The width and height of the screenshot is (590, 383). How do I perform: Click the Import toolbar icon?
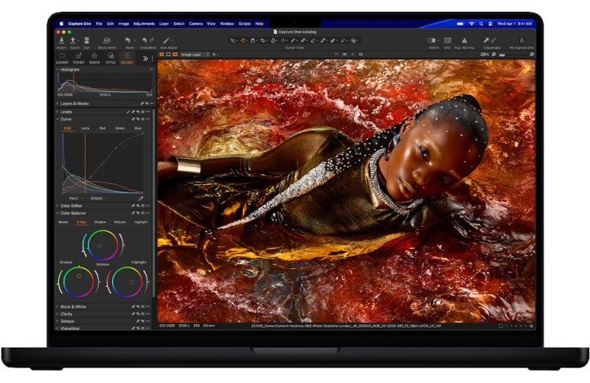click(61, 41)
